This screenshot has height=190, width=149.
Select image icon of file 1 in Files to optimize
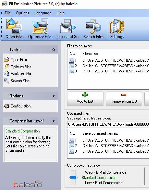tap(72, 60)
